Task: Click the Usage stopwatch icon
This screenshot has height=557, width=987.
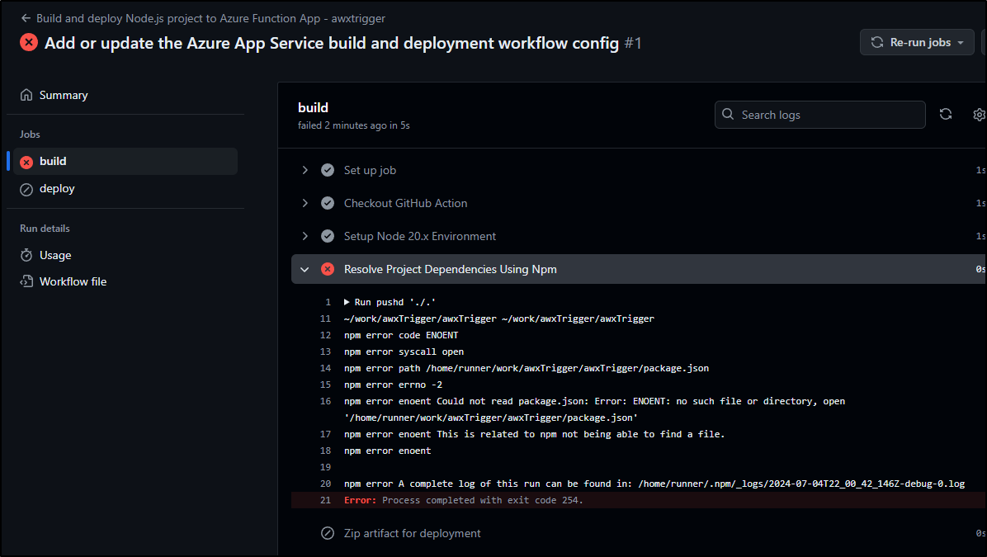Action: 26,255
